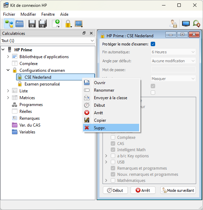Viewport: 203px width, 210px height.
Task: Click the Bibliothèque d'applications grid icon
Action: coord(15,56)
